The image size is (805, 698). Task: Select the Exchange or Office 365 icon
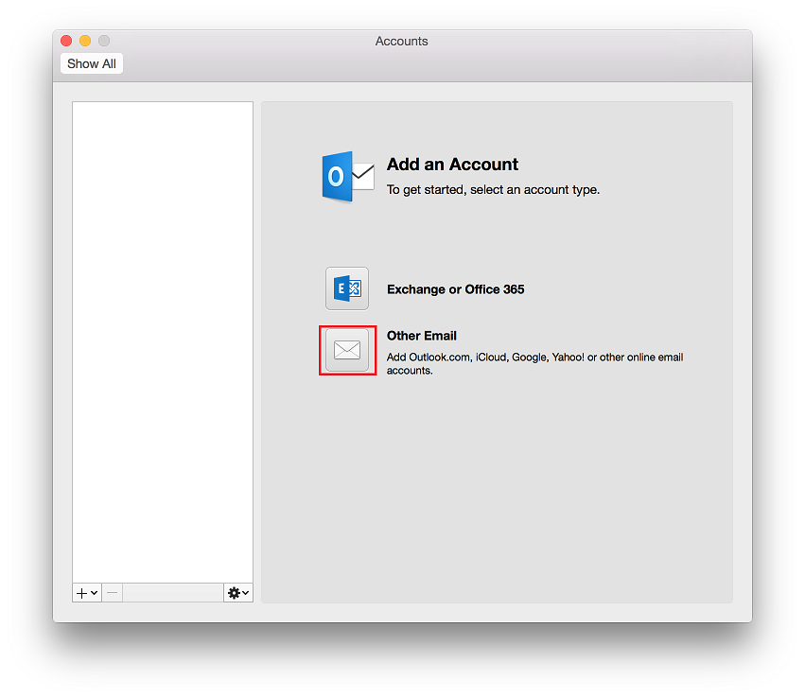(x=347, y=288)
